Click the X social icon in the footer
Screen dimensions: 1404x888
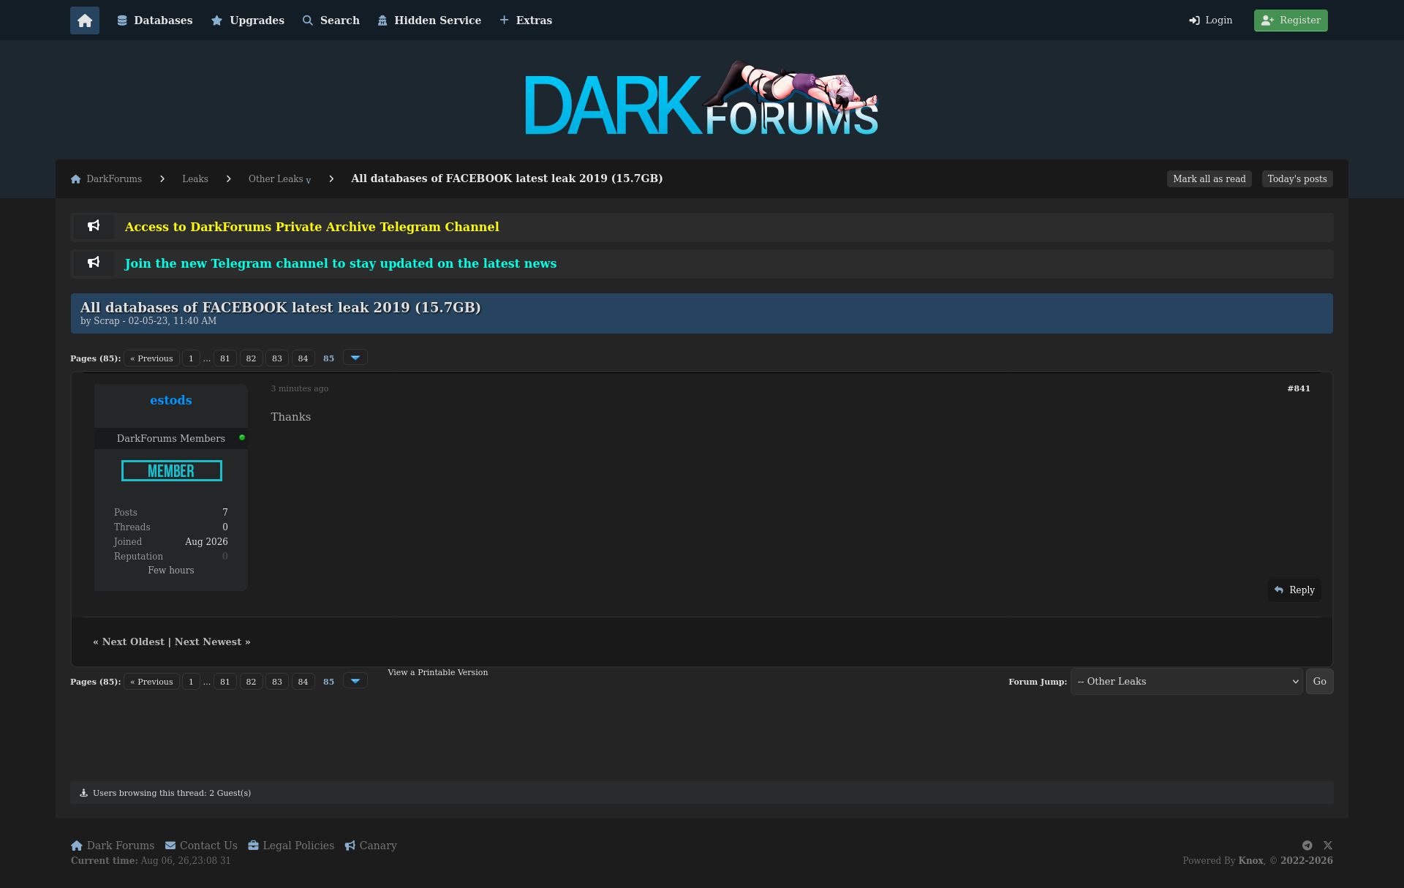[1328, 846]
